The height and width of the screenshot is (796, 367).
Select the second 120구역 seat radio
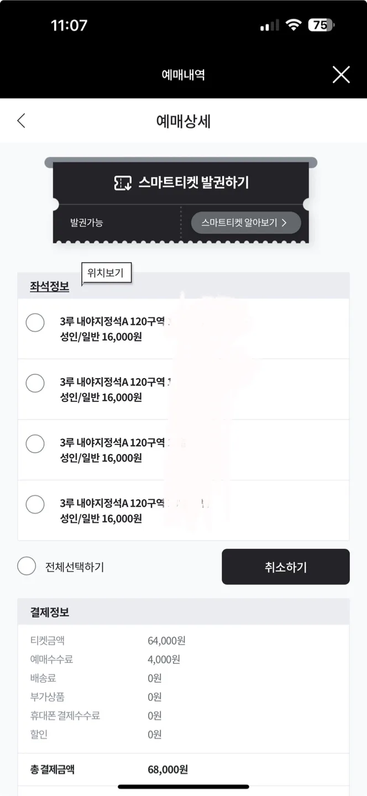[35, 383]
